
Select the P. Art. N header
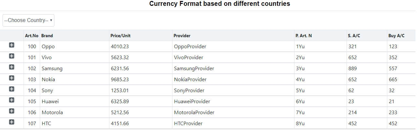coord(304,36)
